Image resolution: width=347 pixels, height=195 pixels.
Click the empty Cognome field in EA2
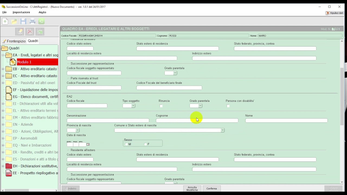(197, 121)
